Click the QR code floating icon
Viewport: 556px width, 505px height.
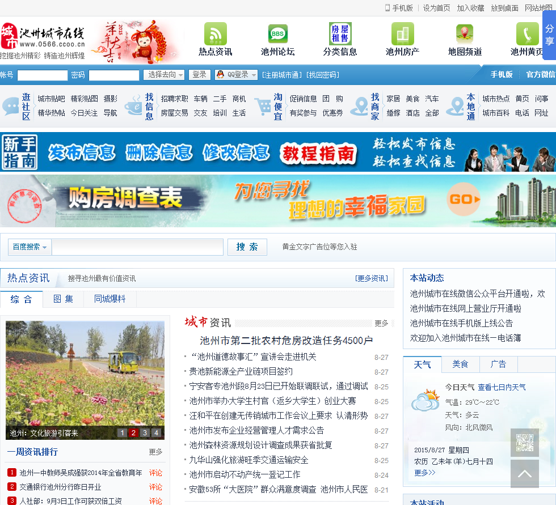(x=524, y=443)
